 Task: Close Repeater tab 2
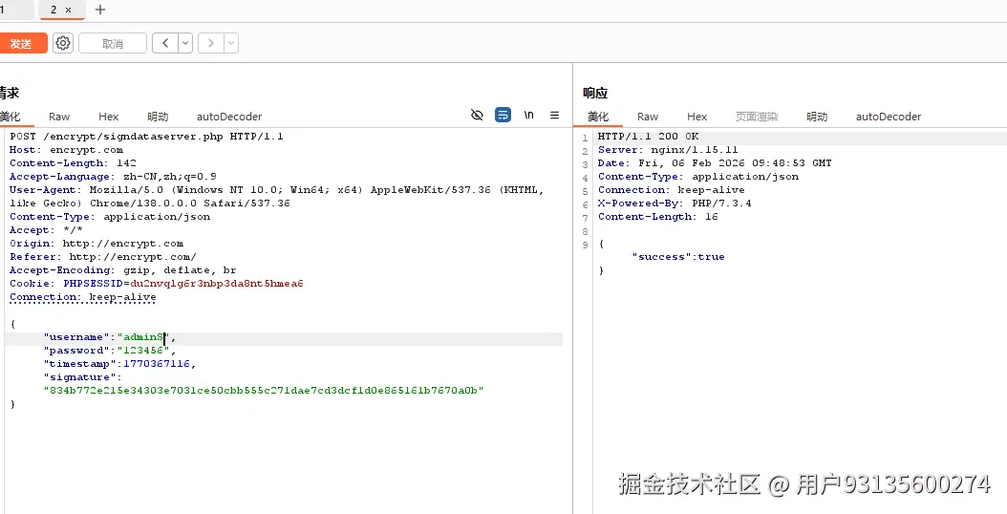(x=69, y=10)
